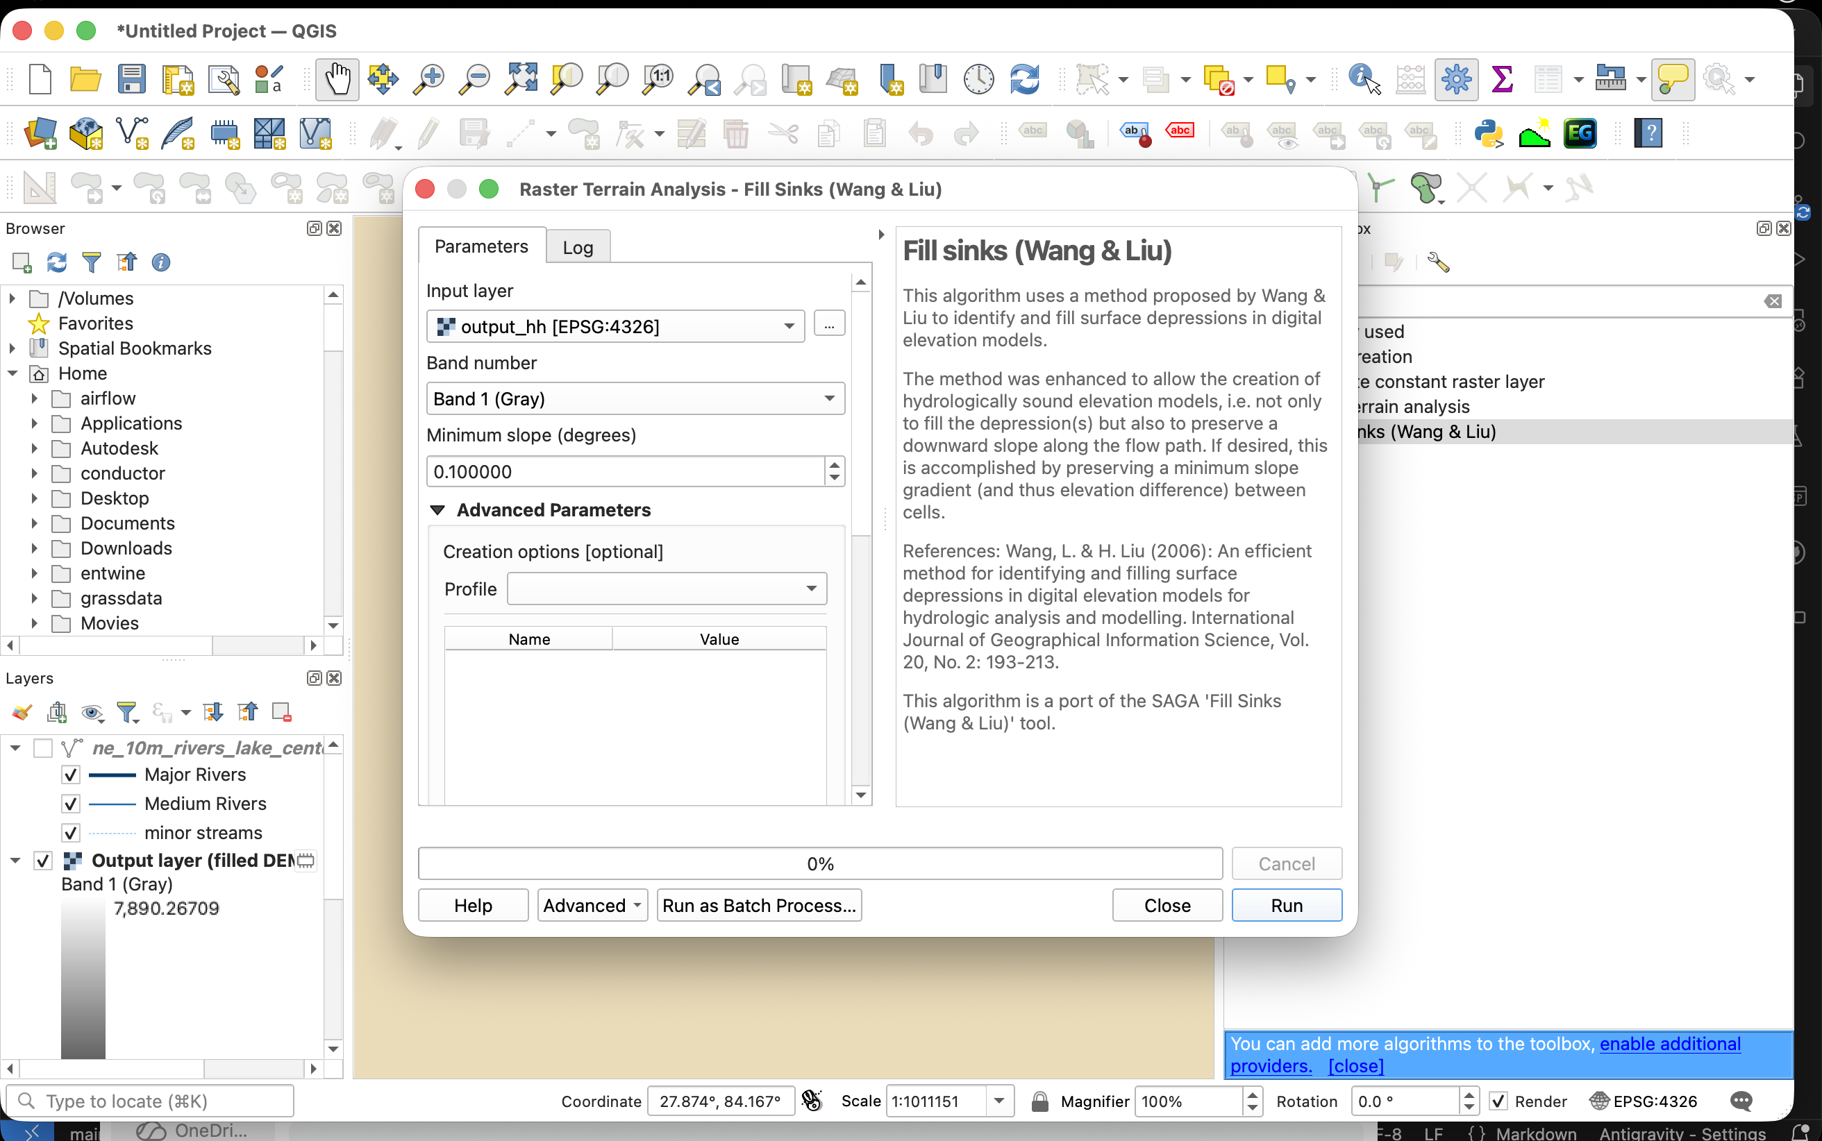Open the Input layer dropdown
Viewport: 1822px width, 1141px height.
(616, 326)
